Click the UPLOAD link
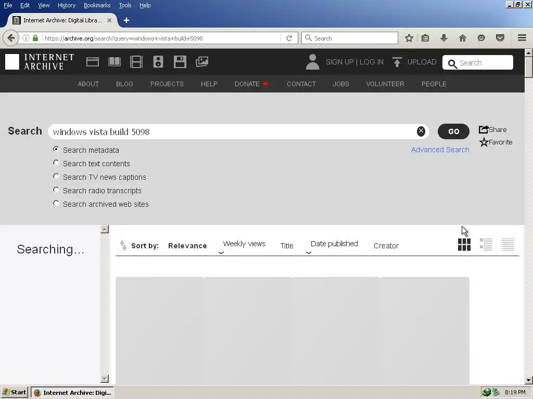This screenshot has width=533, height=399. (x=422, y=62)
